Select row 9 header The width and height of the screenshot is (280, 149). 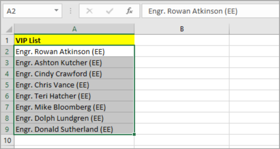(x=7, y=129)
